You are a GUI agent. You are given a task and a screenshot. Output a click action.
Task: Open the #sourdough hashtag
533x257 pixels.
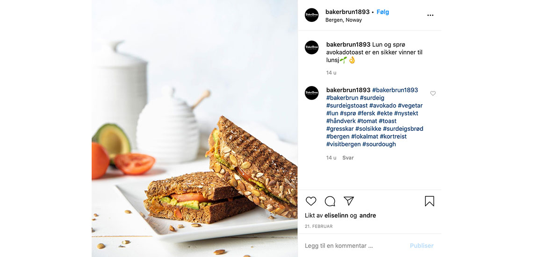pos(379,144)
